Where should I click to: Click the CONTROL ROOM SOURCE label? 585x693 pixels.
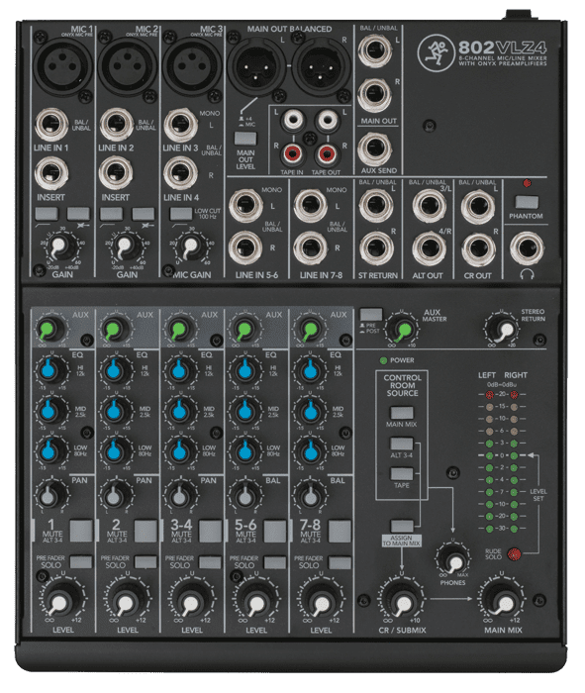tap(402, 385)
